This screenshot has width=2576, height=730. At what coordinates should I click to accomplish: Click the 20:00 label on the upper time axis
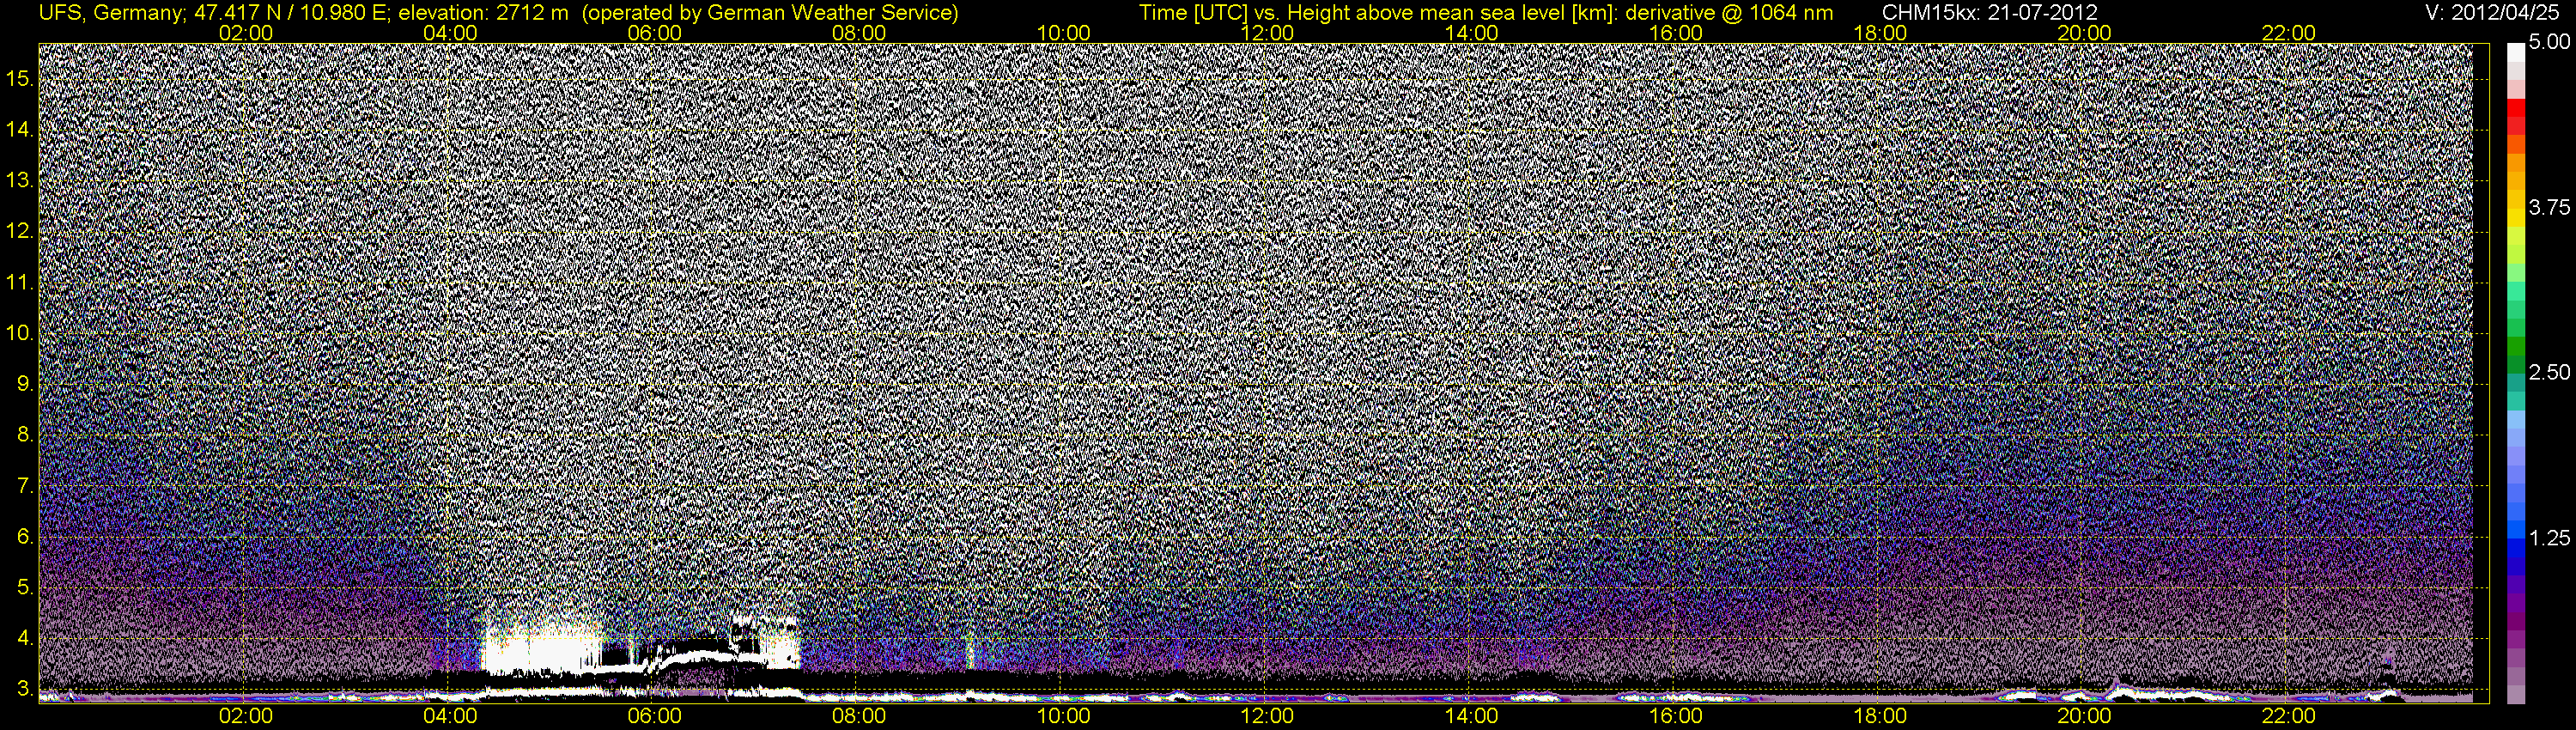click(x=2084, y=33)
